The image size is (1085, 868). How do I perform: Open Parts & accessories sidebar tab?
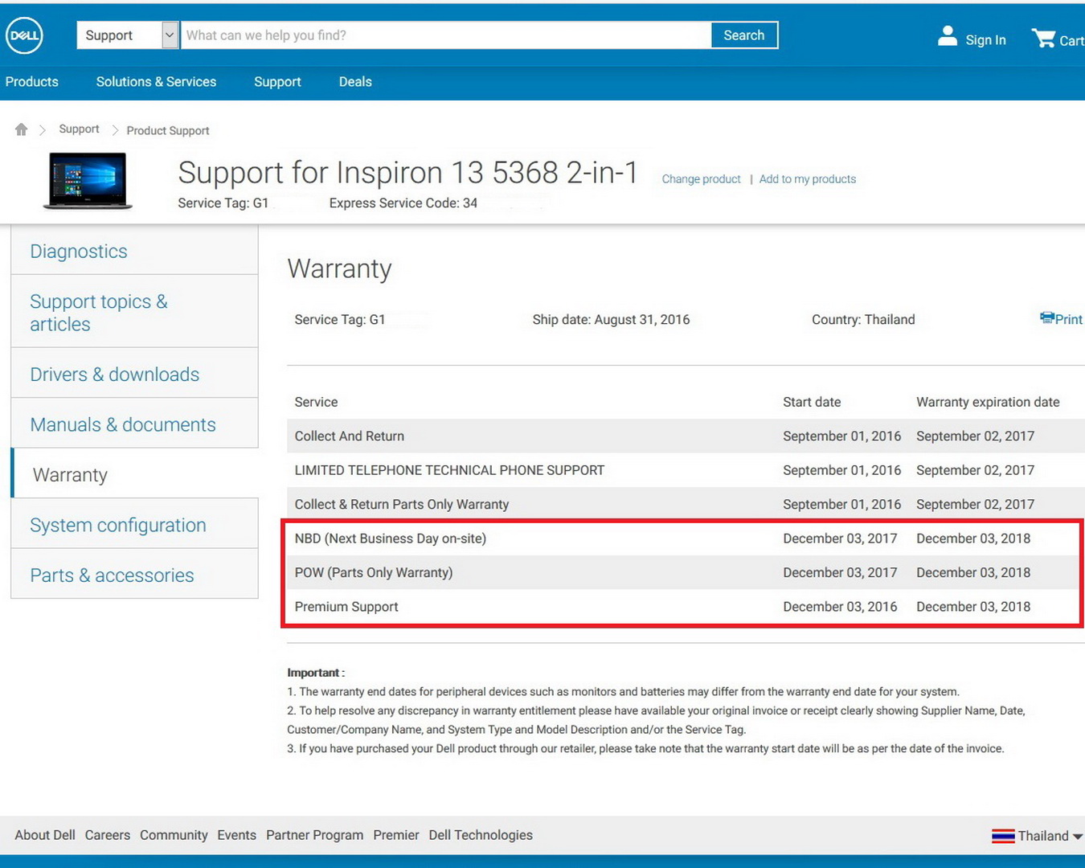pyautogui.click(x=134, y=575)
